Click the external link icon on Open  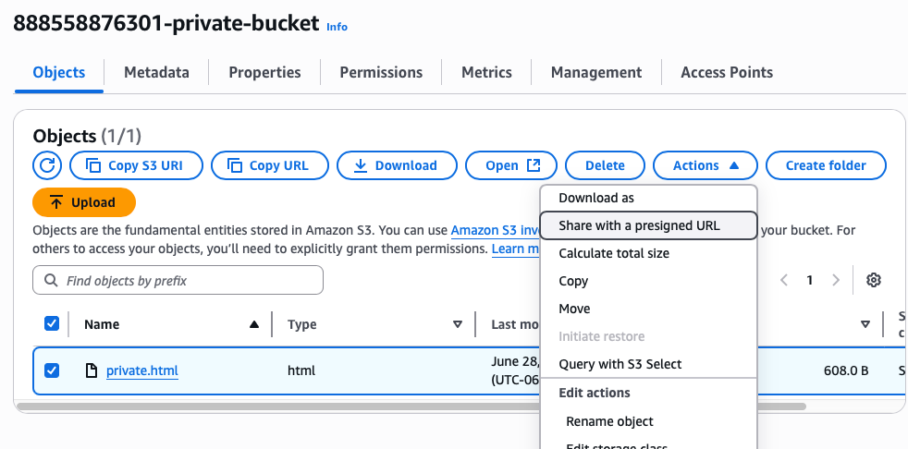click(x=534, y=165)
